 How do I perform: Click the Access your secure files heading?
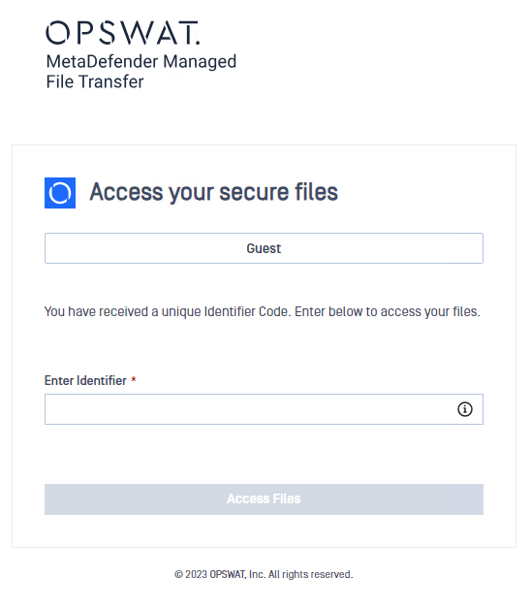click(214, 192)
